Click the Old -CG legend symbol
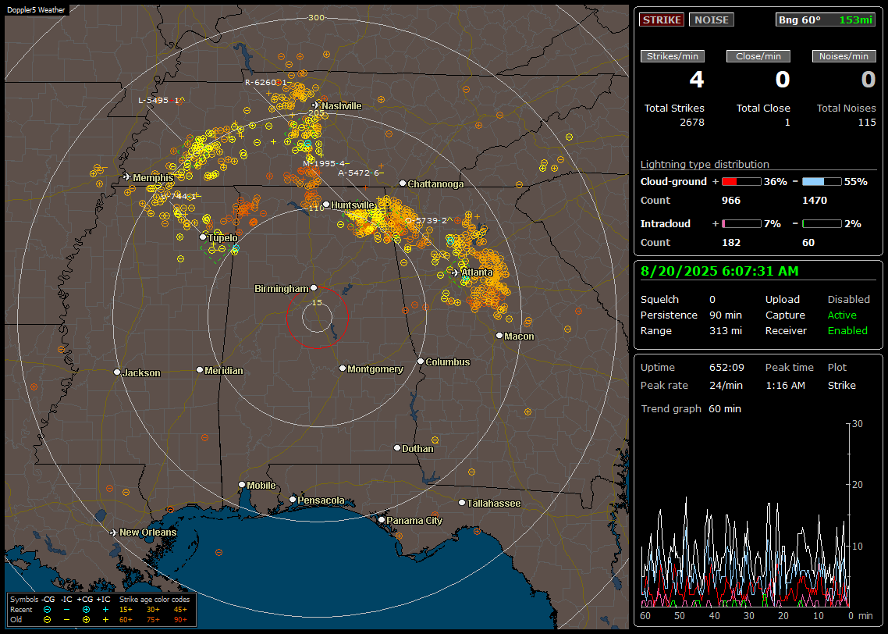This screenshot has width=888, height=634. pos(48,620)
